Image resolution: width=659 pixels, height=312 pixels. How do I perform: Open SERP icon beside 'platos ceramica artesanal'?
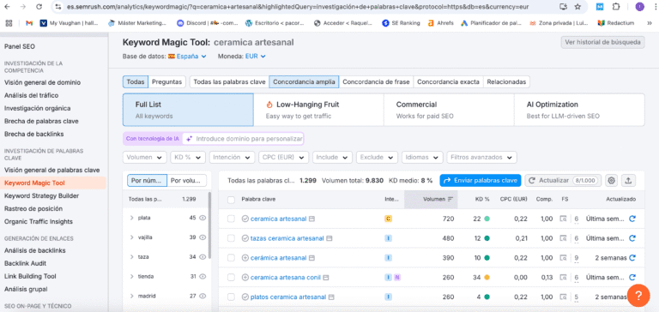[331, 297]
